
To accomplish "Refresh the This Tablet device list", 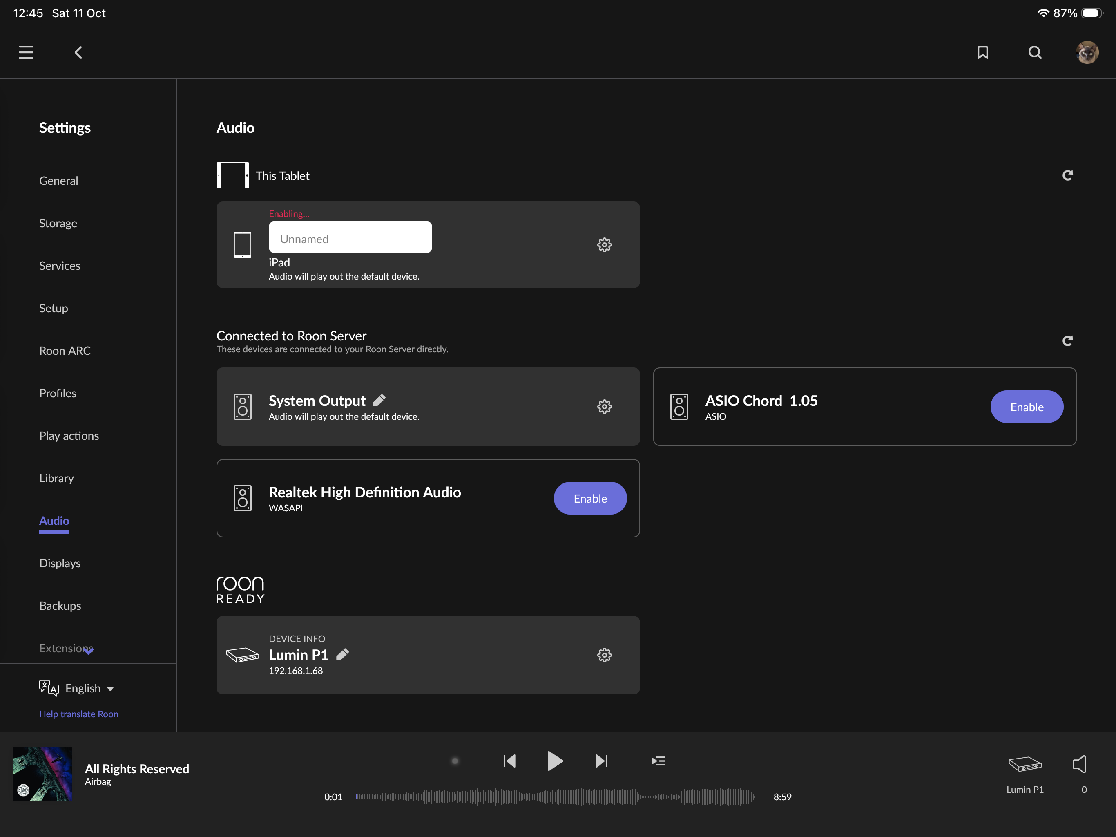I will coord(1067,175).
